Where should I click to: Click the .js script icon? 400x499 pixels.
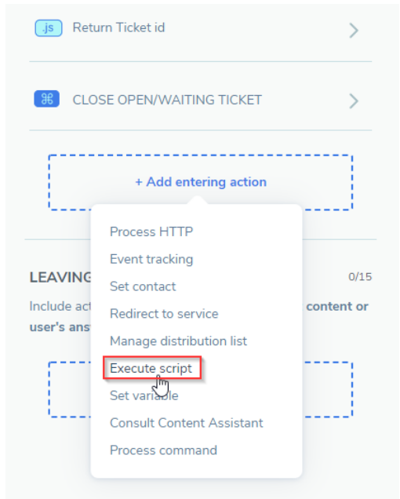49,28
